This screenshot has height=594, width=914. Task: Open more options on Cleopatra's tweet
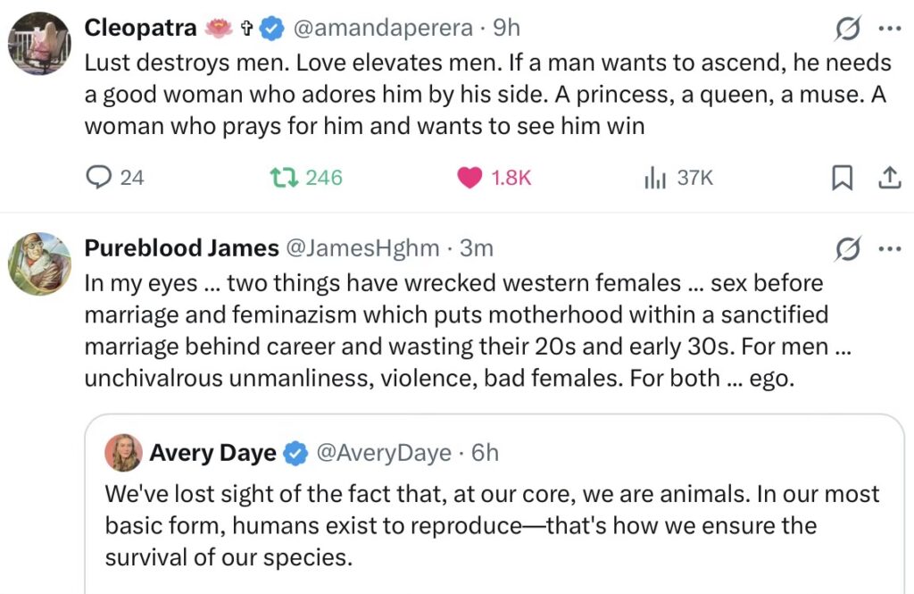tap(890, 29)
